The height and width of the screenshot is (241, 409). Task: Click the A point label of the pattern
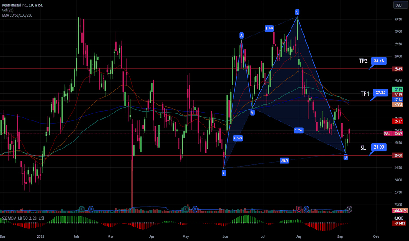coord(241,35)
